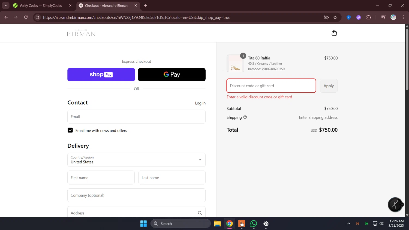Close the Checkout Alexandre Birman tab
Screen dimensions: 409x230
coord(136,5)
